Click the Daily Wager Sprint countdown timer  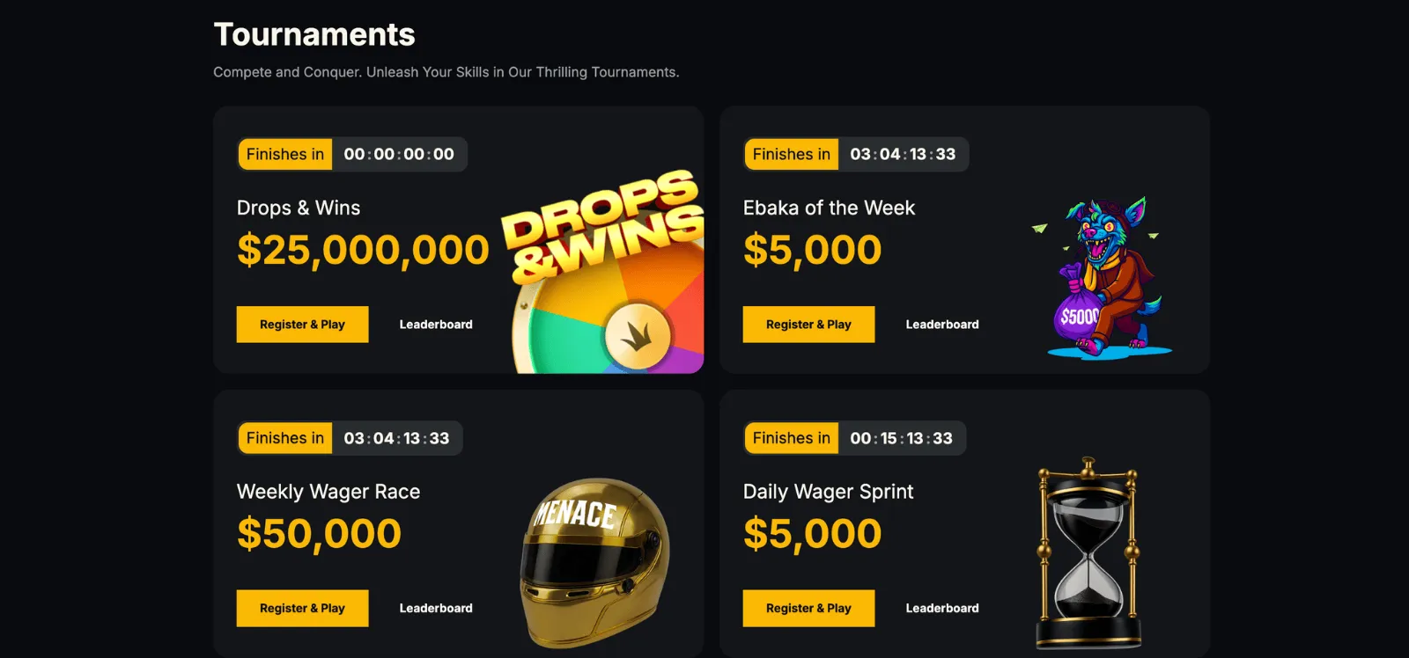(901, 438)
